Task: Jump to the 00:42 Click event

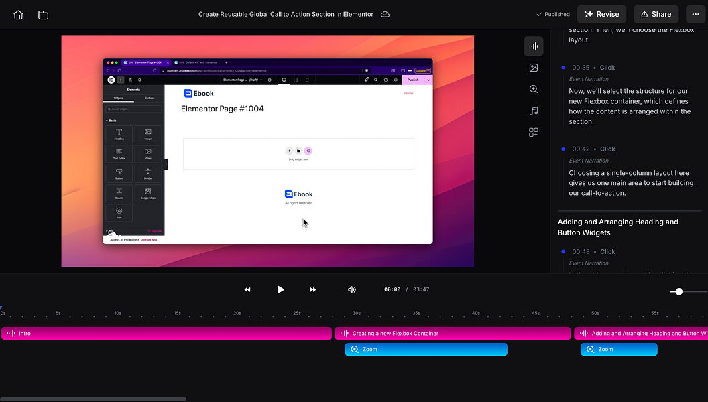Action: (593, 149)
